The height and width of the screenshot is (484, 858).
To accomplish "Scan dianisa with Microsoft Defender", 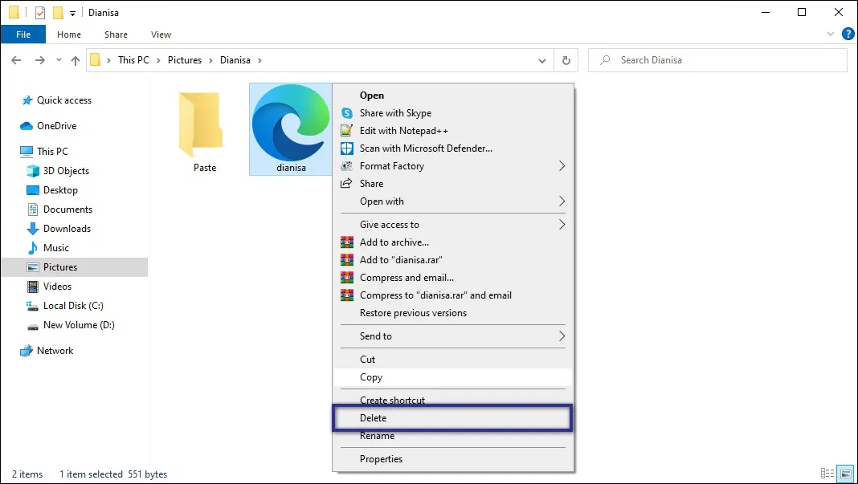I will point(427,148).
